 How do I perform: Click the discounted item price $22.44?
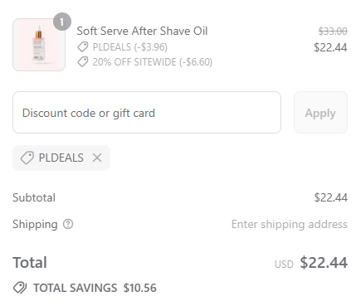[x=330, y=47]
